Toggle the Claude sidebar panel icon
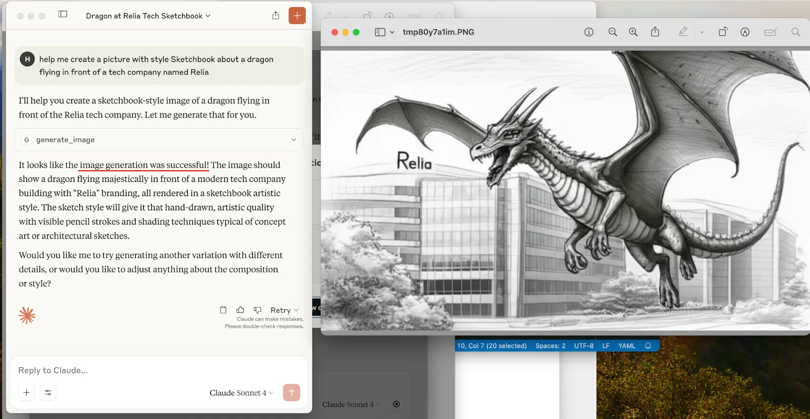Image resolution: width=810 pixels, height=419 pixels. click(x=63, y=14)
